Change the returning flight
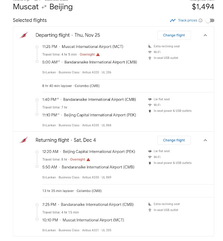This screenshot has height=241, width=223. click(x=174, y=140)
